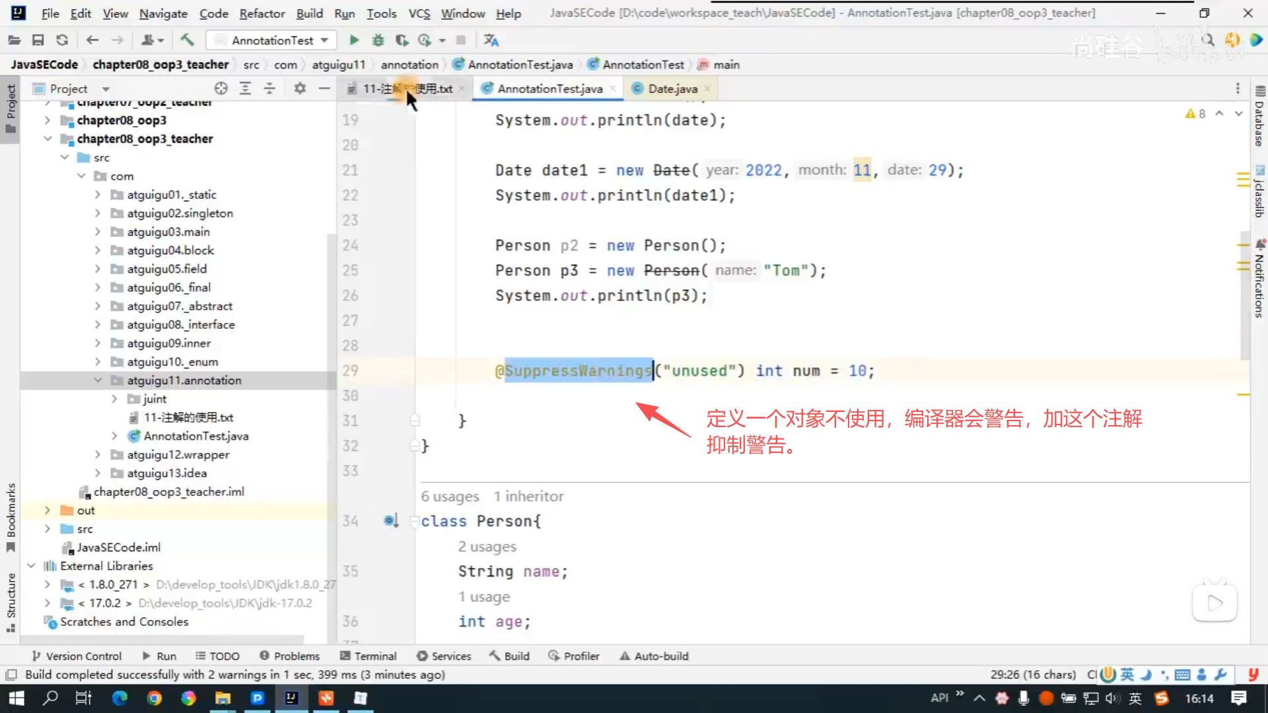
Task: Collapse all nodes in Project panel
Action: click(269, 88)
